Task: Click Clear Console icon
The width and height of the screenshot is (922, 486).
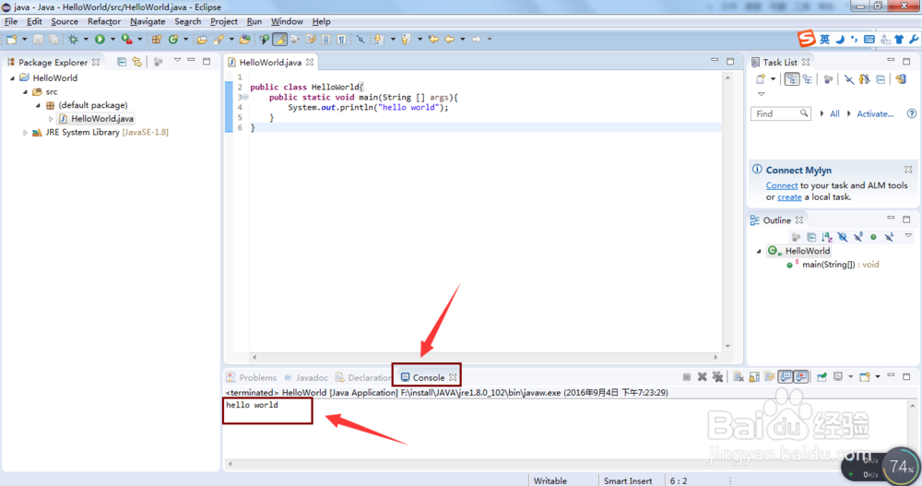Action: pos(739,377)
